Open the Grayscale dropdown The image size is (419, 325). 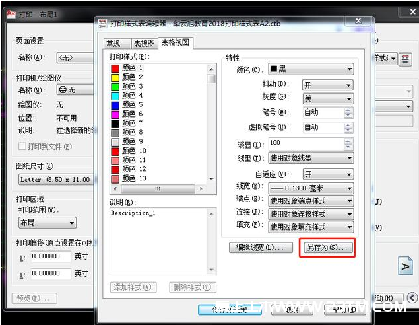[328, 99]
